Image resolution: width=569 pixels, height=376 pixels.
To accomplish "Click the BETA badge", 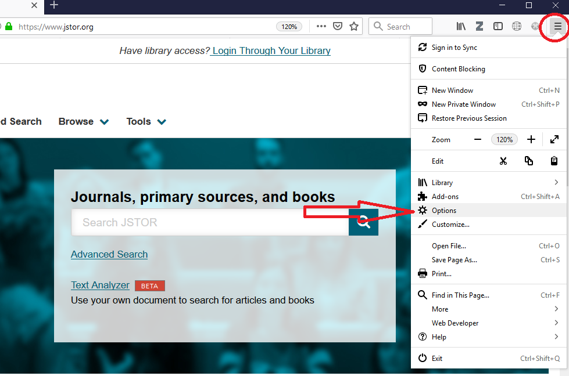I will coord(150,286).
